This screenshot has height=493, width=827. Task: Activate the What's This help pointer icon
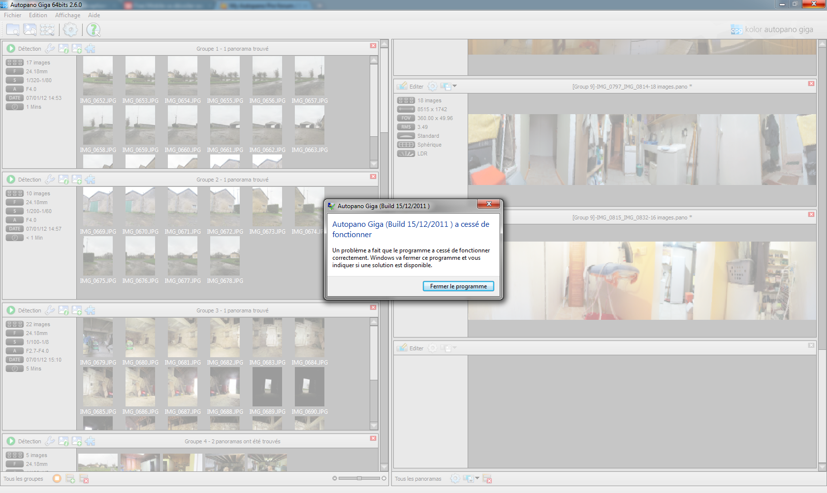point(94,30)
